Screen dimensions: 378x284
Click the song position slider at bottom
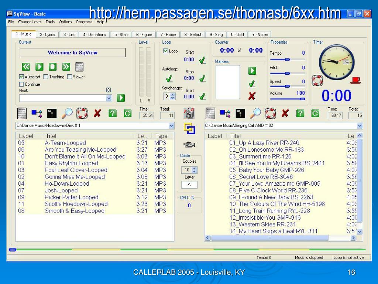tap(187, 250)
